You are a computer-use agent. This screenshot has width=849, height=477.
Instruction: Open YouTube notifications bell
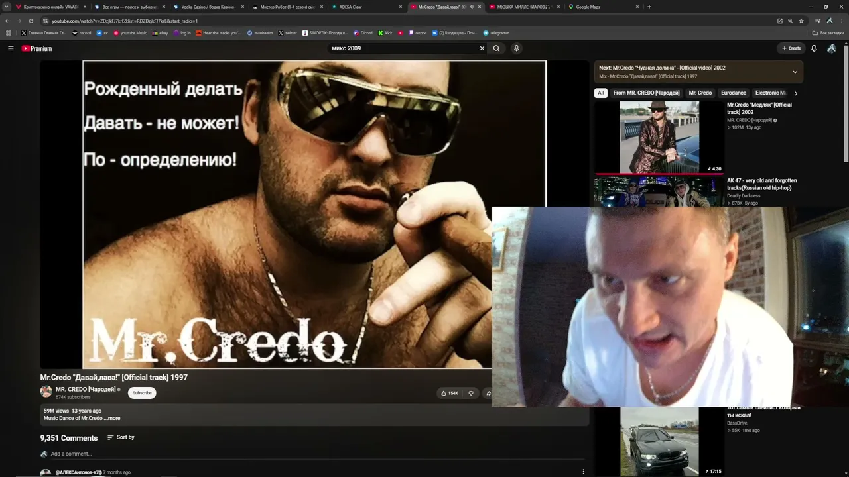(x=814, y=48)
